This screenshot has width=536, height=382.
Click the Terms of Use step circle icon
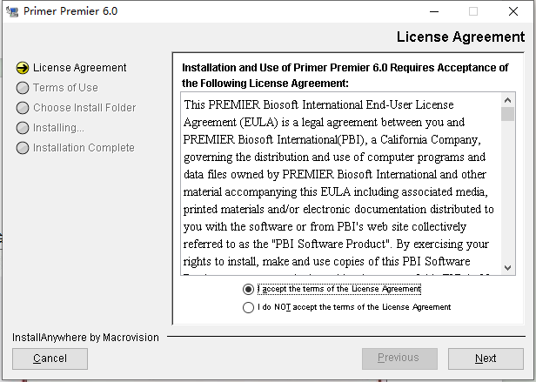point(23,88)
